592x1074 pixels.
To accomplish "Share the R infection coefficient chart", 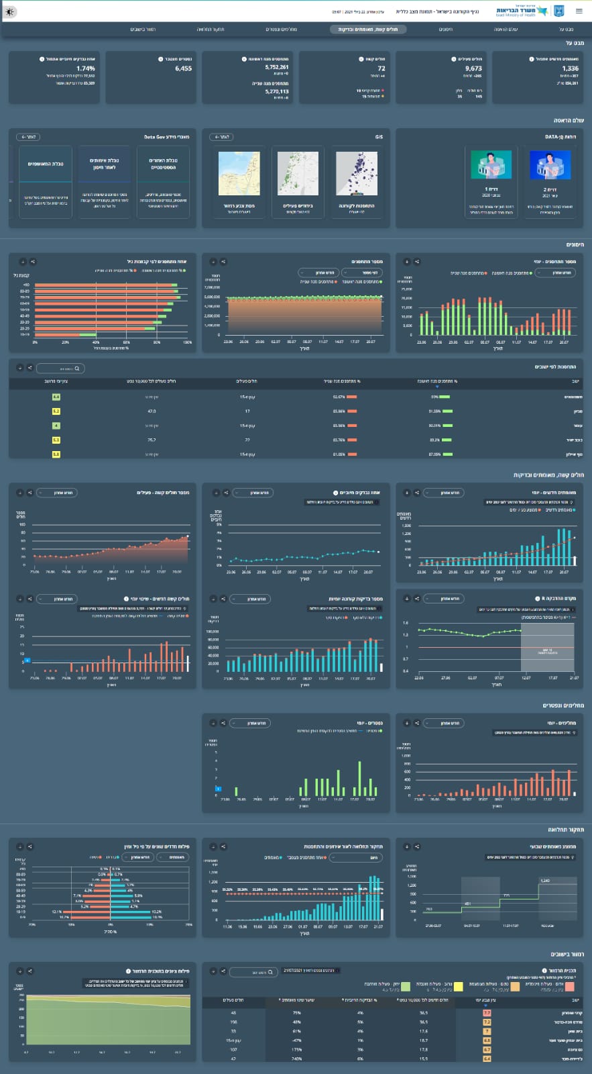I will pyautogui.click(x=416, y=598).
